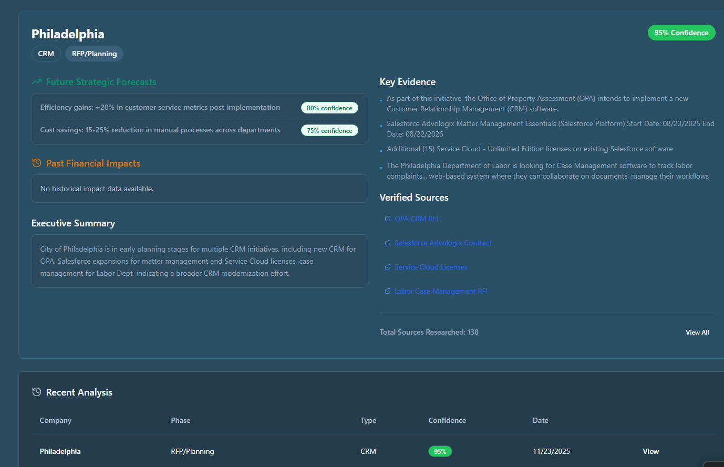Click the 11/23/2025 date cell
Image resolution: width=724 pixels, height=467 pixels.
(551, 451)
